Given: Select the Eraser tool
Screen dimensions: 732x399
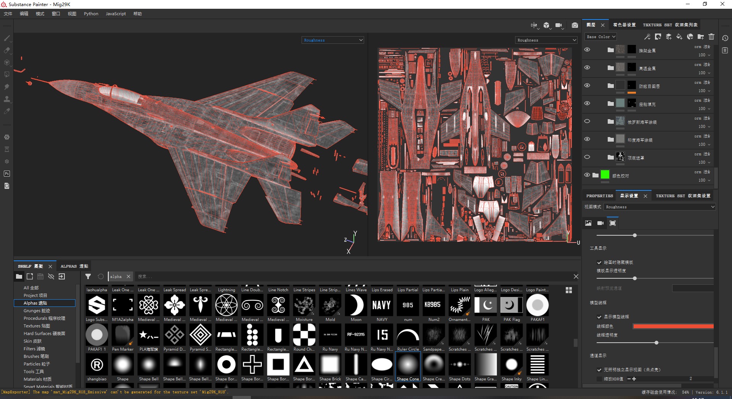Looking at the screenshot, I should (6, 50).
